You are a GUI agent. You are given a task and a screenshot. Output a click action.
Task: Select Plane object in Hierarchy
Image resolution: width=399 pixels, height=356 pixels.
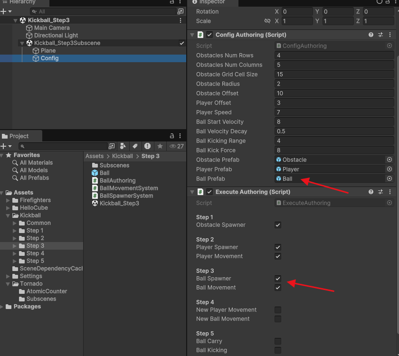point(44,51)
